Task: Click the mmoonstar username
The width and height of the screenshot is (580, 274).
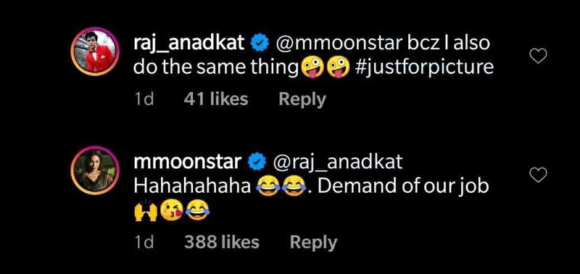Action: (x=188, y=162)
